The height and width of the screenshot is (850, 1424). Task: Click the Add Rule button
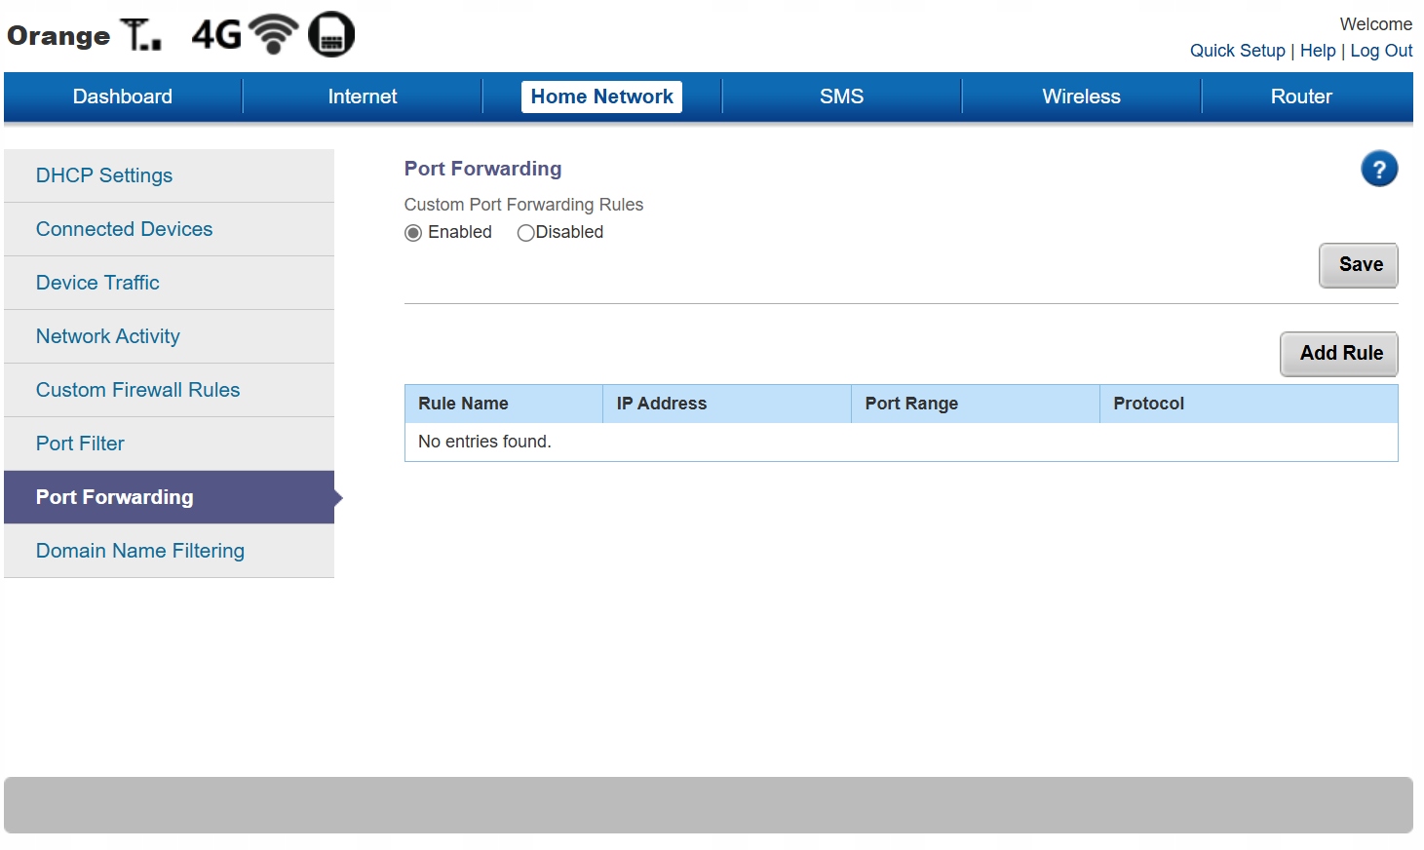[x=1339, y=354]
